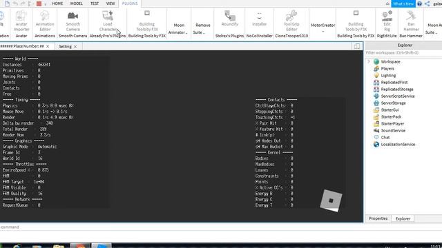Select StarterPlayer in Explorer
The width and height of the screenshot is (442, 248).
click(x=392, y=124)
